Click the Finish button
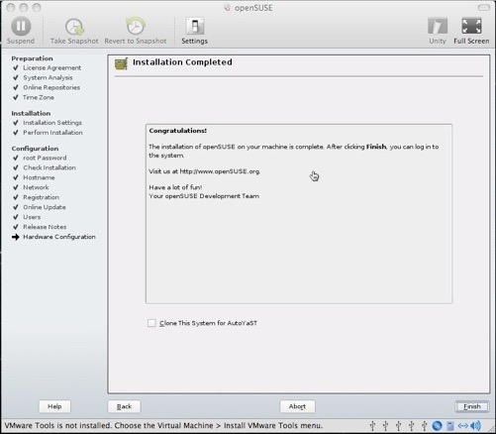Image resolution: width=496 pixels, height=434 pixels. pos(472,406)
